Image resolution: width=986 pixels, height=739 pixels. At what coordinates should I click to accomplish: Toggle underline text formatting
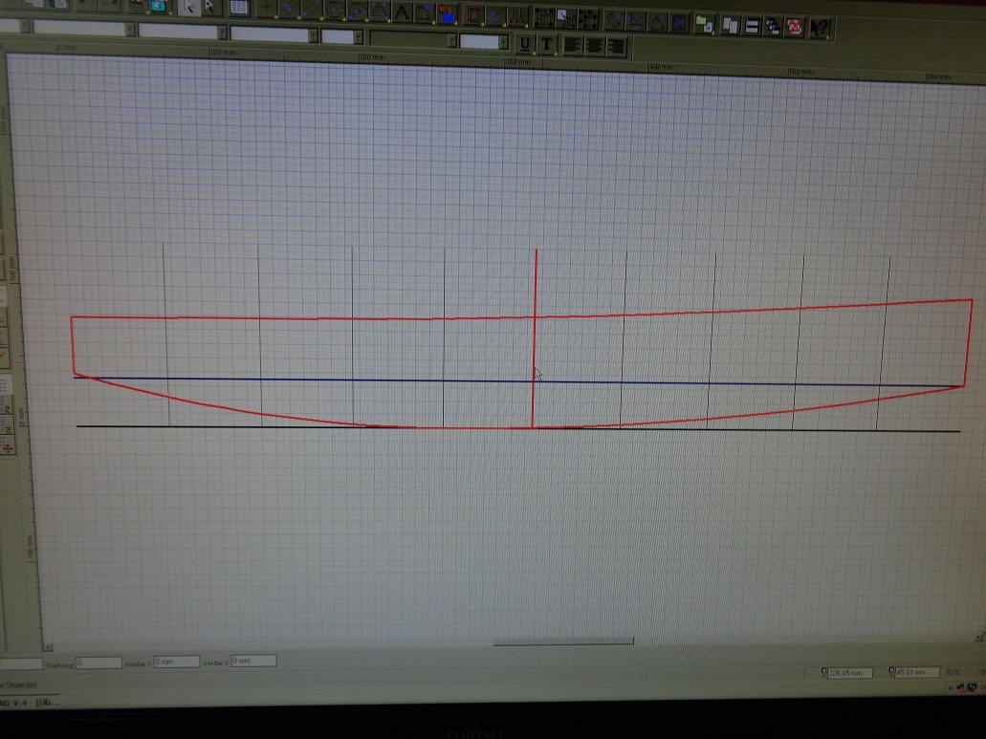coord(526,44)
